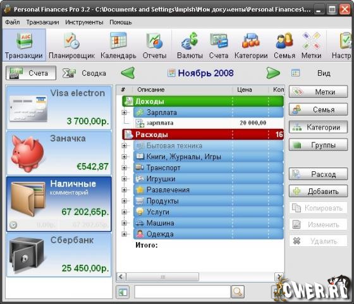Expand the Зарплата category node

click(x=124, y=112)
